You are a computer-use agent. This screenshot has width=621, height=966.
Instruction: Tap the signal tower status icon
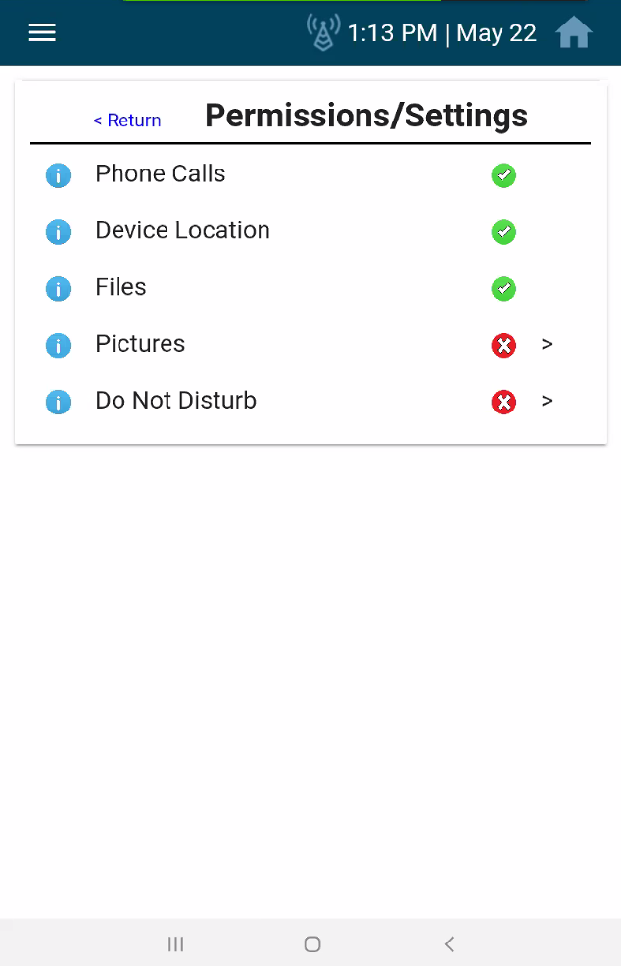[x=323, y=32]
